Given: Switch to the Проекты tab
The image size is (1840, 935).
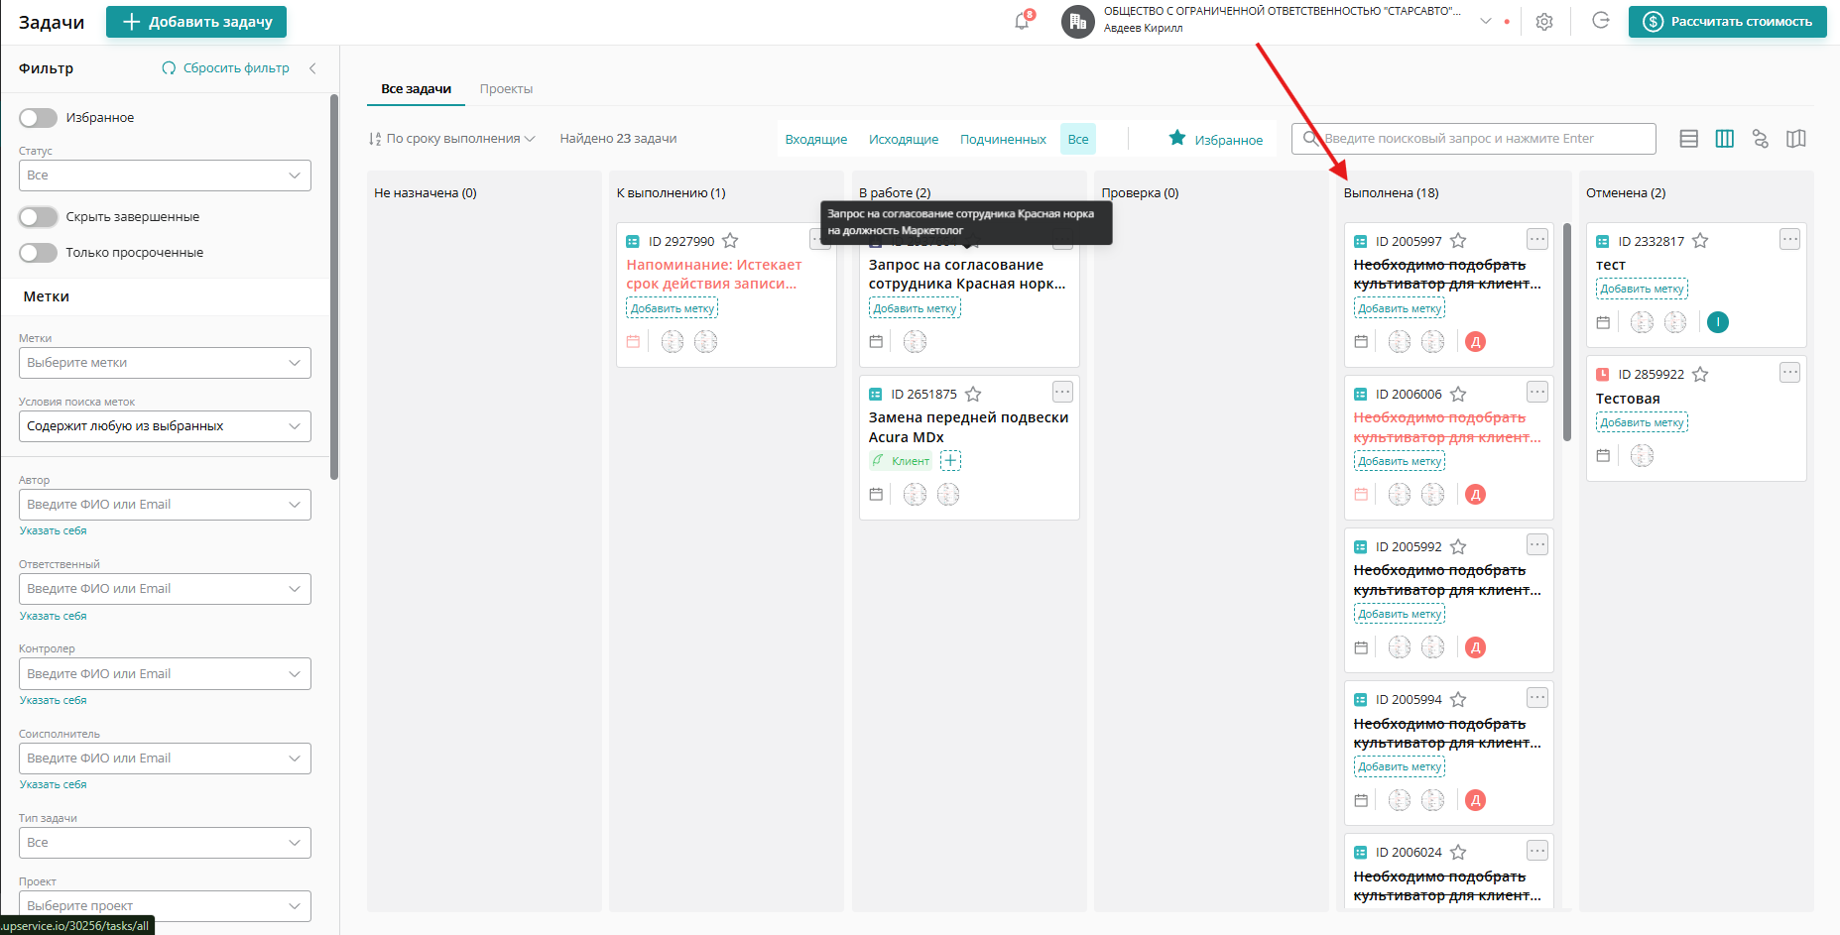Looking at the screenshot, I should 506,88.
